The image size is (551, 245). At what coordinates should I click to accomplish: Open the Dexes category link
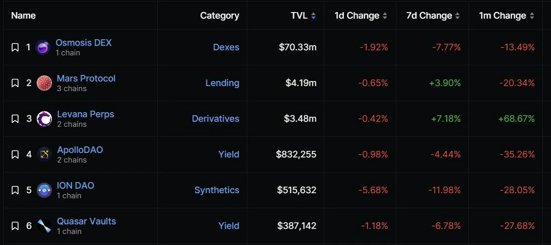pyautogui.click(x=226, y=47)
